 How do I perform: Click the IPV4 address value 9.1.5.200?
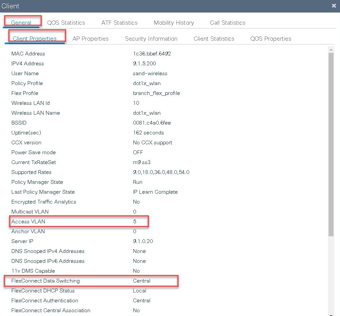click(x=144, y=63)
